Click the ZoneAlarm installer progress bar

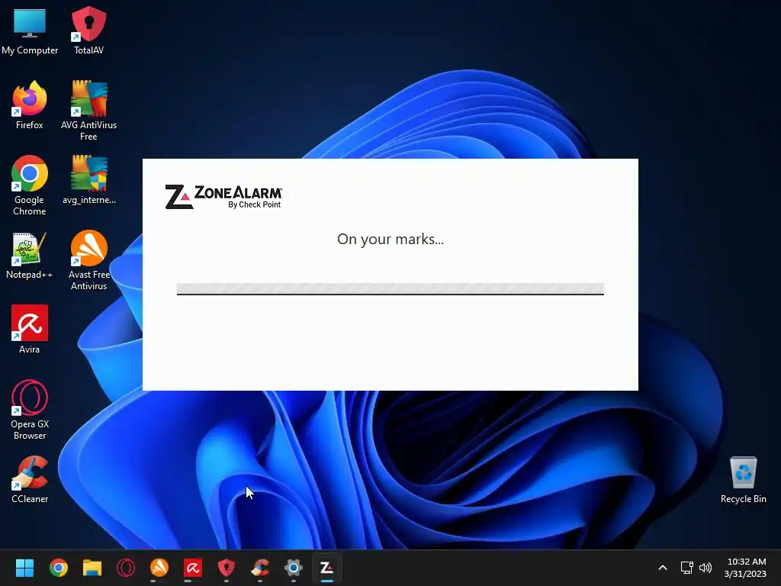[x=390, y=289]
